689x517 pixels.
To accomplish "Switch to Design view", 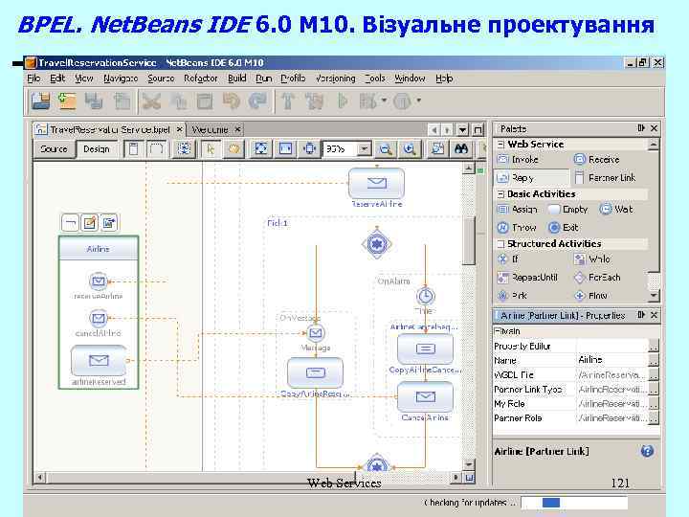I will click(x=97, y=149).
